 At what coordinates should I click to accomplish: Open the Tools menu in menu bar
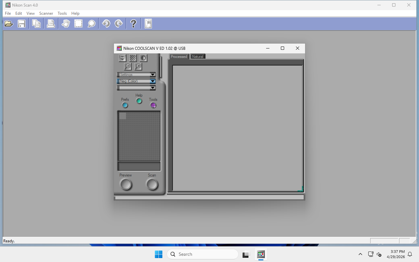point(62,13)
